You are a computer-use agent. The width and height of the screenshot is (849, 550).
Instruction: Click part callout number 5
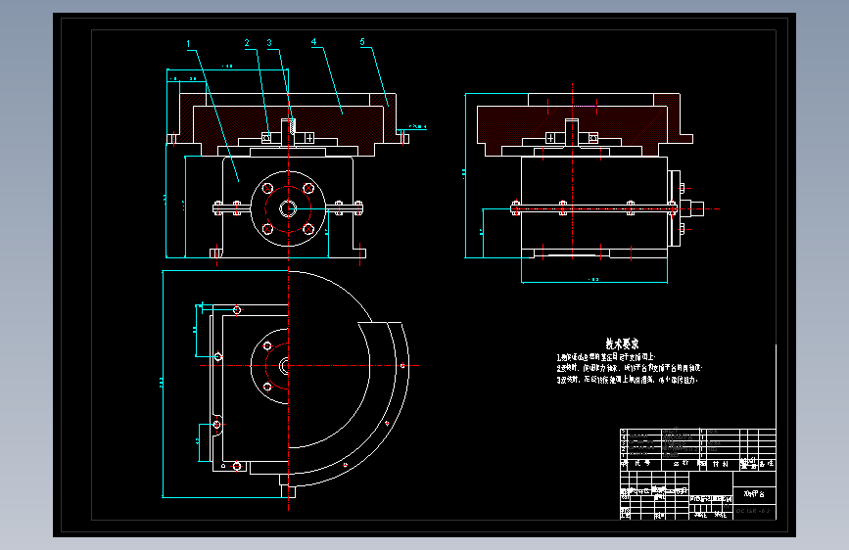coord(362,42)
